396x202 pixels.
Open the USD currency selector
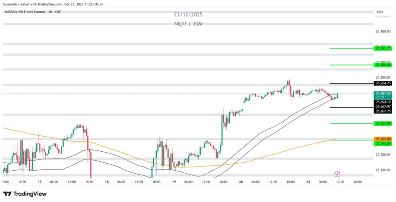tap(379, 12)
